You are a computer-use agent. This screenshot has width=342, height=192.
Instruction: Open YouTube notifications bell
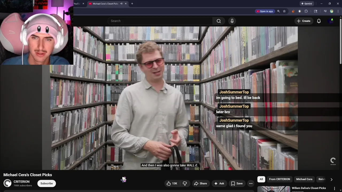pyautogui.click(x=319, y=21)
